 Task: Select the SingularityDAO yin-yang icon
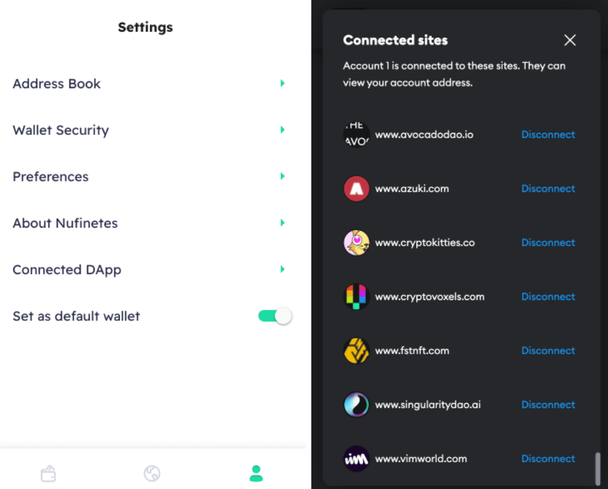tap(356, 404)
